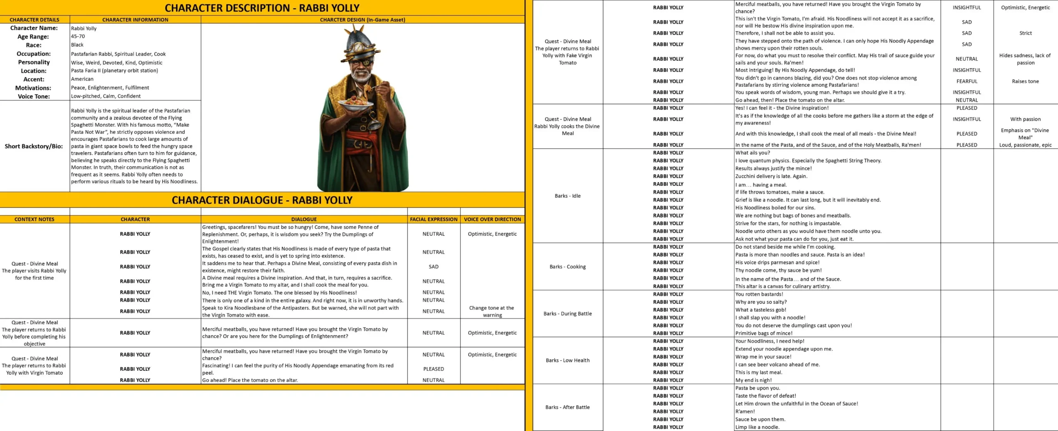Click the 'Barks - During Battle' context cell
The width and height of the screenshot is (1058, 431).
point(567,314)
